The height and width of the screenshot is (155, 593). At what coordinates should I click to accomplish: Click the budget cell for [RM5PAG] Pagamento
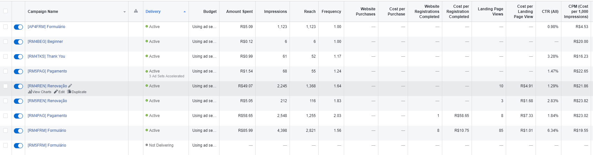tap(204, 71)
